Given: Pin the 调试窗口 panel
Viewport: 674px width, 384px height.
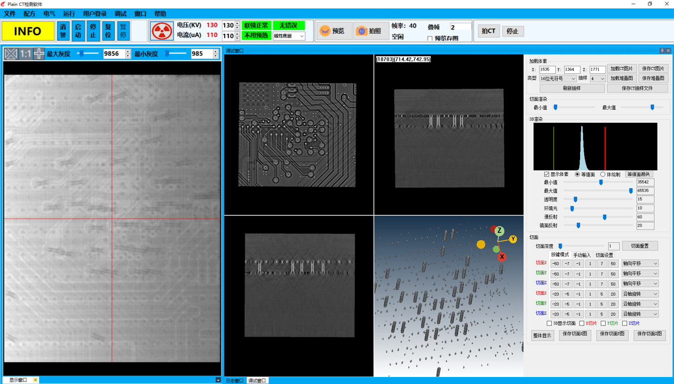Looking at the screenshot, I should [x=662, y=51].
